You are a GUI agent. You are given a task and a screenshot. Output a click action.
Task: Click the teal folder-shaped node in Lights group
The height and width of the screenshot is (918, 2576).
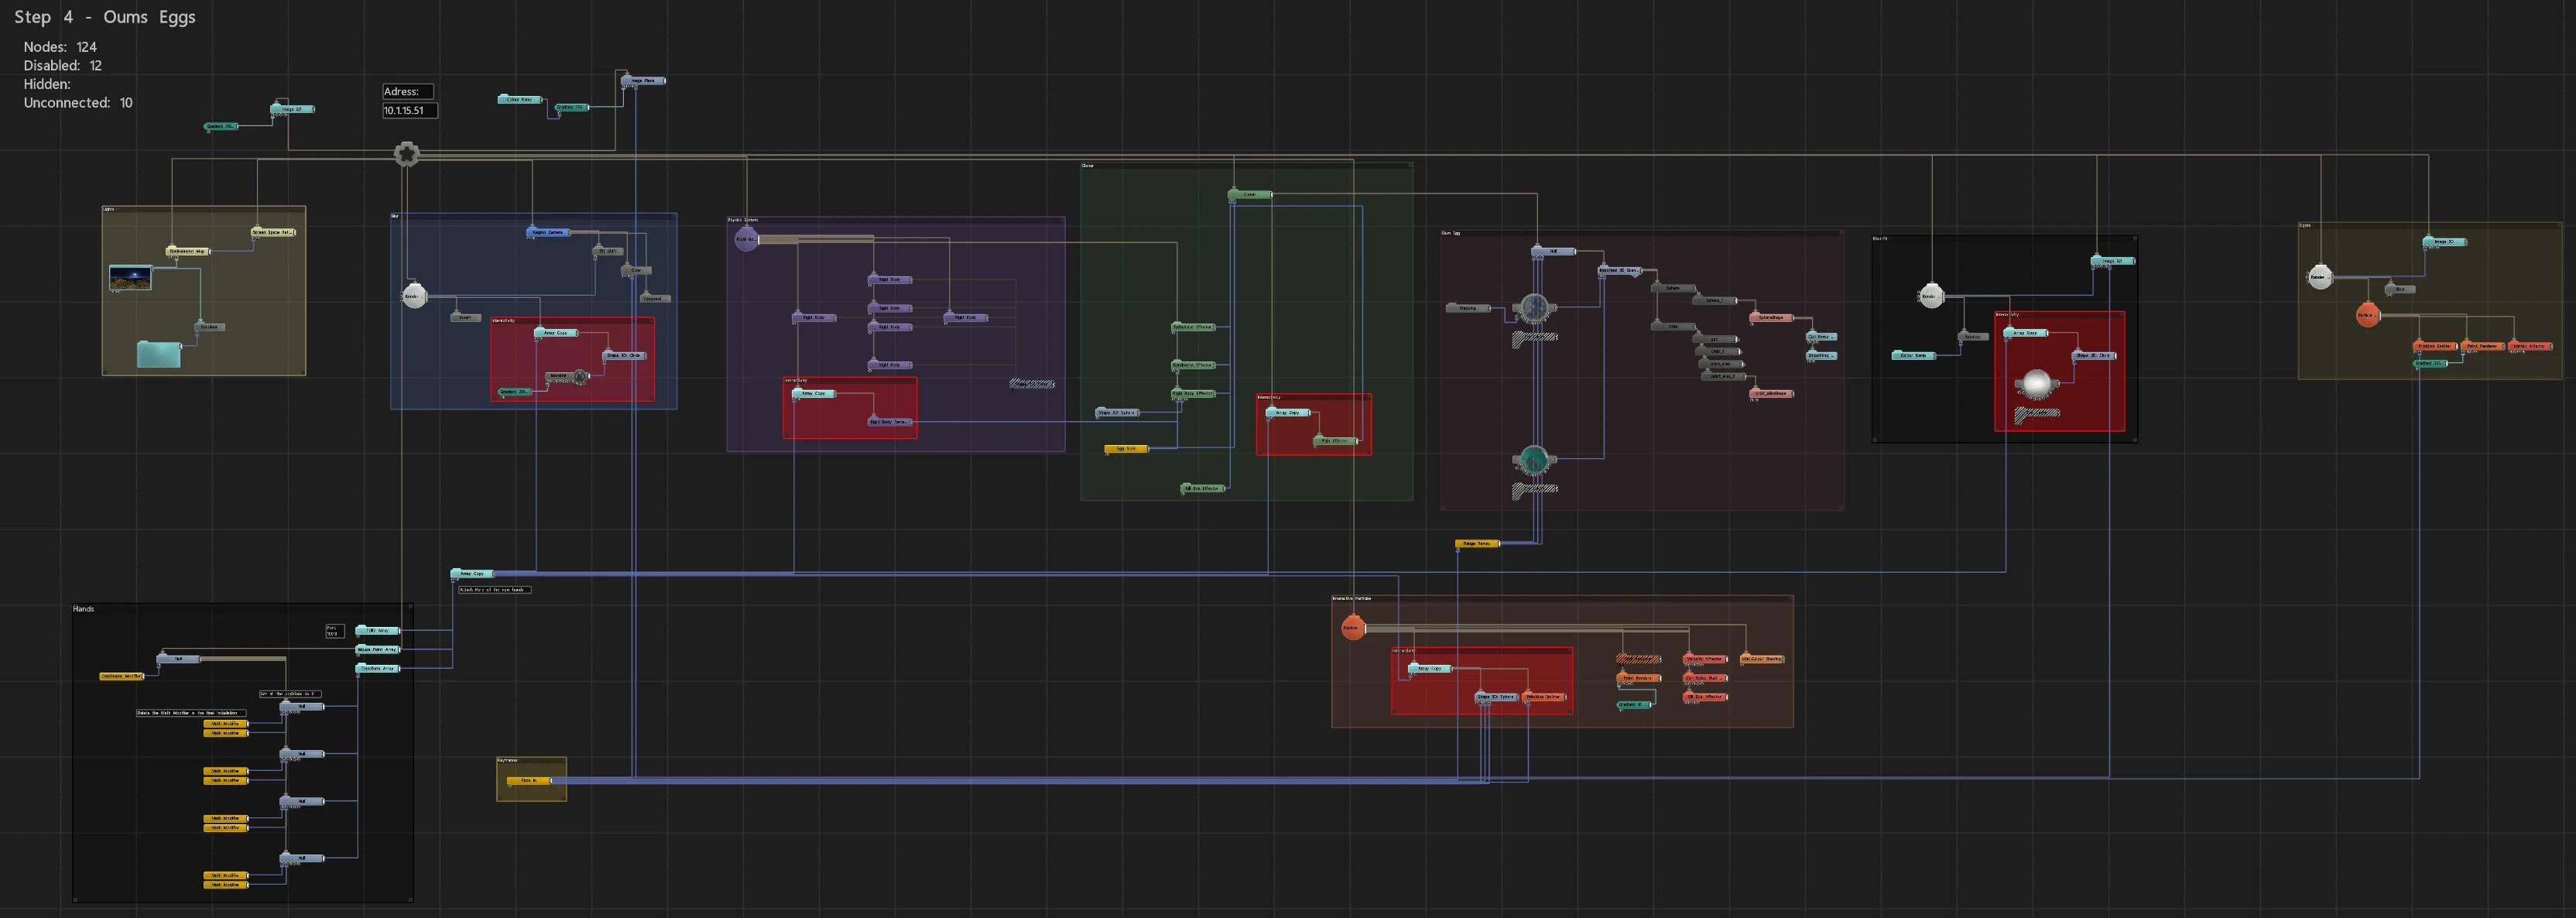click(159, 354)
